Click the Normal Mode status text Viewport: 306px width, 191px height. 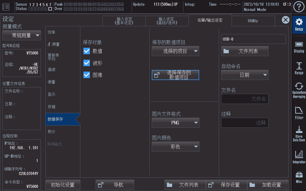pyautogui.click(x=255, y=10)
